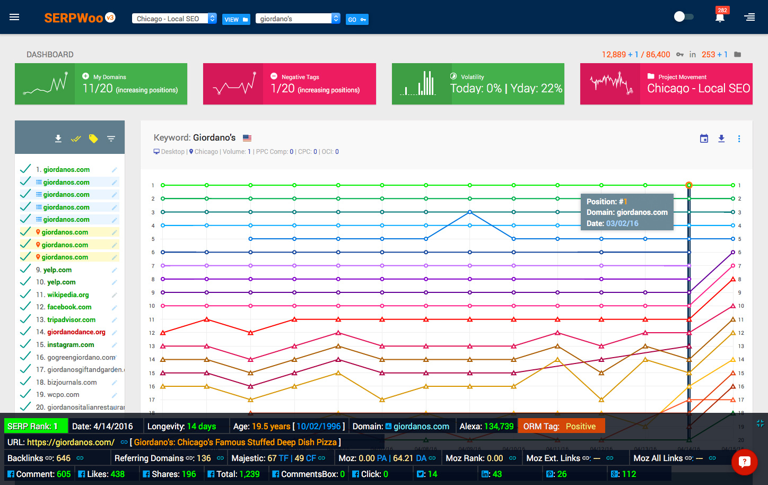The image size is (768, 485).
Task: Toggle the switch in the top header
Action: pyautogui.click(x=683, y=17)
